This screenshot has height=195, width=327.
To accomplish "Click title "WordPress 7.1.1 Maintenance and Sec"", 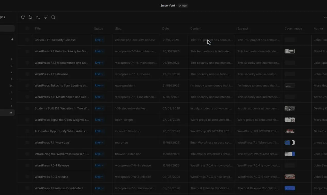I will (62, 97).
